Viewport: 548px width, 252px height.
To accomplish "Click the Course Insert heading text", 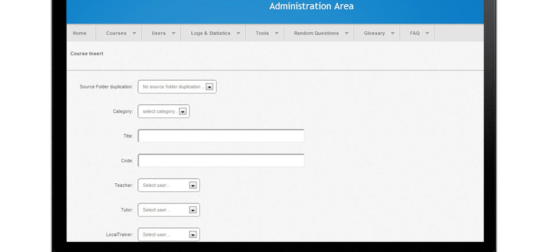I will [x=87, y=54].
